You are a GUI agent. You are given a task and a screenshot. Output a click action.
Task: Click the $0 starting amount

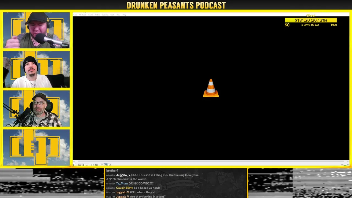(287, 25)
